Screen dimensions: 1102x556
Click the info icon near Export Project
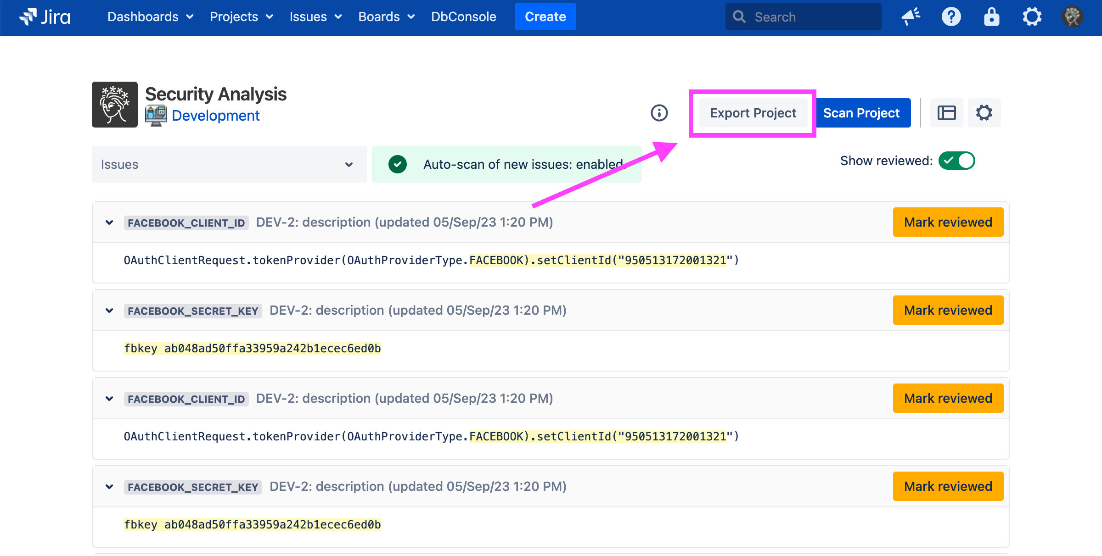(659, 113)
